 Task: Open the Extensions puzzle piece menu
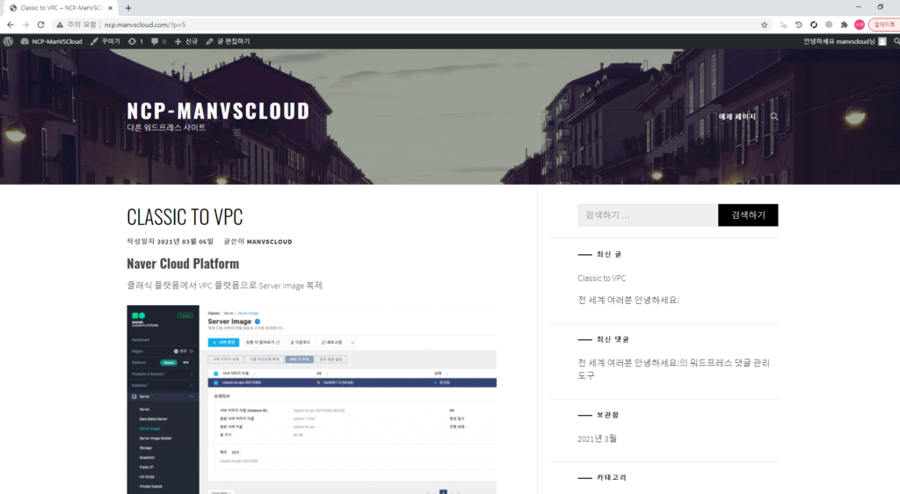[x=844, y=25]
